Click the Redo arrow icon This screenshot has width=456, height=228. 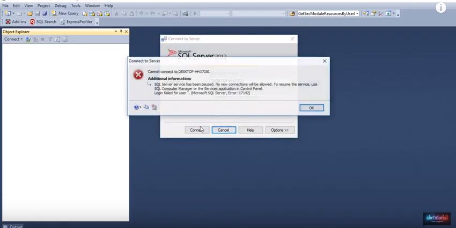(153, 13)
